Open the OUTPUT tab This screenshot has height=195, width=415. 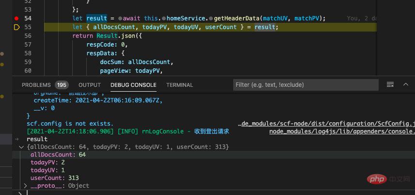[x=90, y=85]
